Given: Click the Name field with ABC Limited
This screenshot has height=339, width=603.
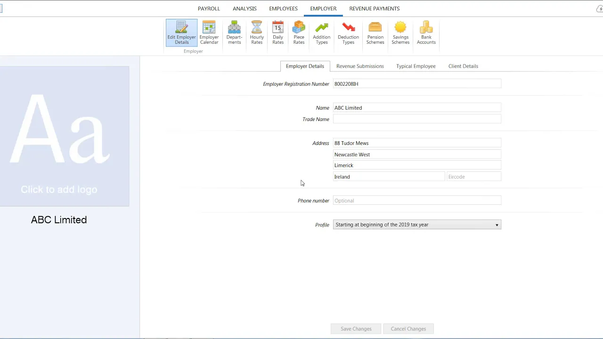Looking at the screenshot, I should click(x=417, y=108).
